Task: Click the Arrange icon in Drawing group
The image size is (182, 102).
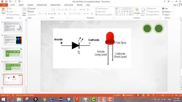Action: pos(137,12)
